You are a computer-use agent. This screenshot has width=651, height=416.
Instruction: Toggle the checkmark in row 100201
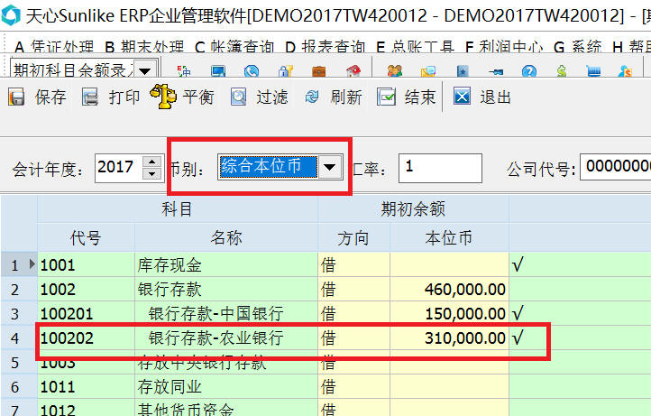point(518,313)
